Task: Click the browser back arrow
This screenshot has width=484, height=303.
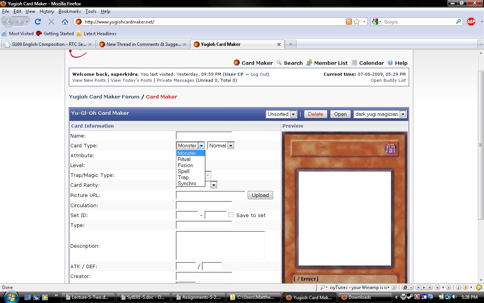Action: 8,22
